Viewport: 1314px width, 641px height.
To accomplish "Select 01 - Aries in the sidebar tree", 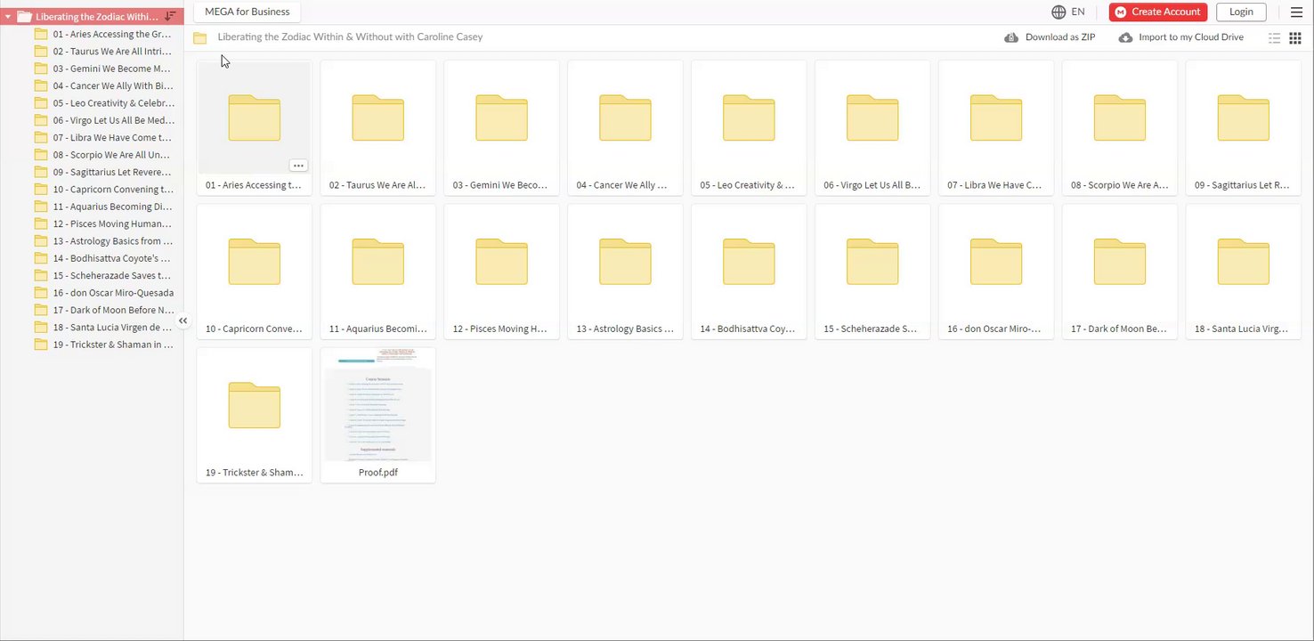I will pyautogui.click(x=102, y=34).
